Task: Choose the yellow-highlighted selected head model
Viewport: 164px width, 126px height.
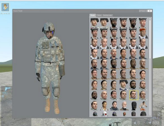Action: (x=134, y=95)
